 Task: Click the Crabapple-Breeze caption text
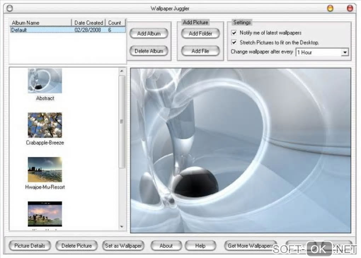pyautogui.click(x=45, y=142)
